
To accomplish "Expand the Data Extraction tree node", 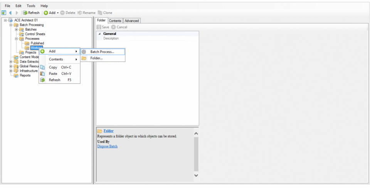I will tap(11, 61).
